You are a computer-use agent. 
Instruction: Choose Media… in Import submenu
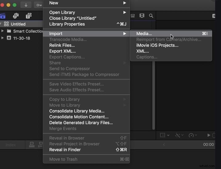pyautogui.click(x=171, y=33)
